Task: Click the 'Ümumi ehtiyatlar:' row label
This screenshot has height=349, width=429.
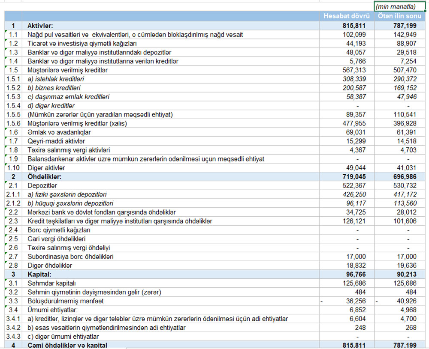Action: point(53,310)
